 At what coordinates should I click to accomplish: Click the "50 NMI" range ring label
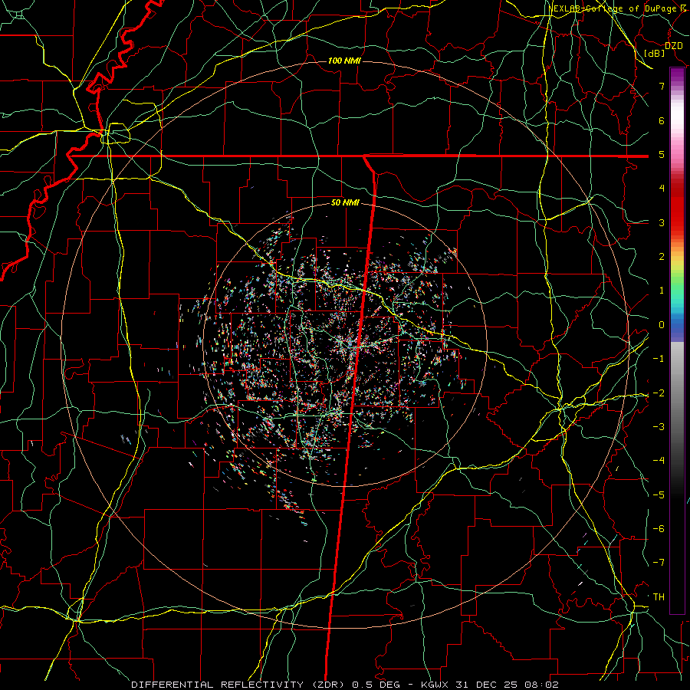click(345, 203)
